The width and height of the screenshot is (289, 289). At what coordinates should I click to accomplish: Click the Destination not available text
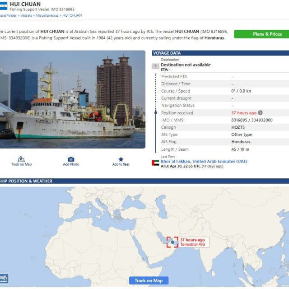pyautogui.click(x=186, y=65)
